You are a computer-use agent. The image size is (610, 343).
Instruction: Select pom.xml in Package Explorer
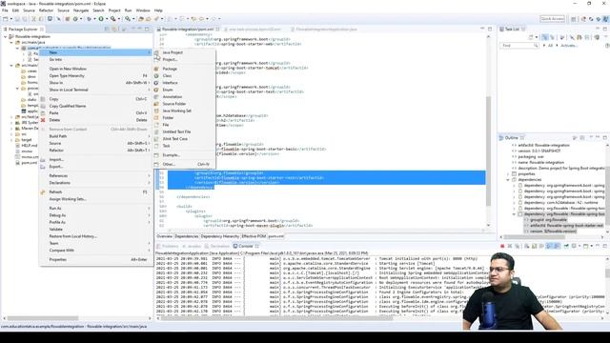tap(30, 163)
